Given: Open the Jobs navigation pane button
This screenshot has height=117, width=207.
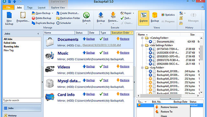Looking at the screenshot, I should coord(22,108).
